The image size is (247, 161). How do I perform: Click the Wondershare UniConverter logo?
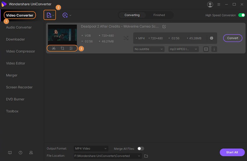(x=4, y=4)
